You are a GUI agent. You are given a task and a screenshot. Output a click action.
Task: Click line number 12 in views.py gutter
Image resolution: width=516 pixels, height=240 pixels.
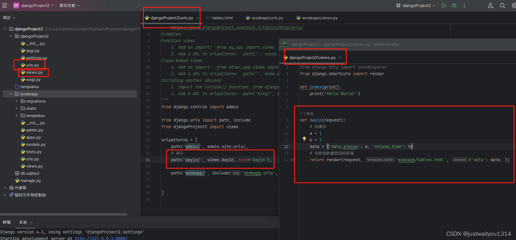click(x=286, y=146)
